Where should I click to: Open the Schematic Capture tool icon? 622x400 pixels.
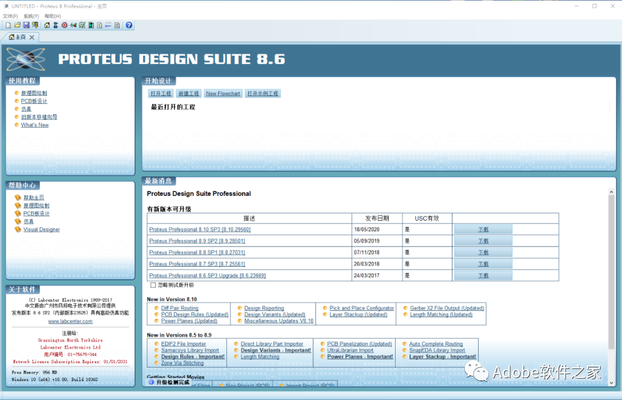click(x=55, y=25)
